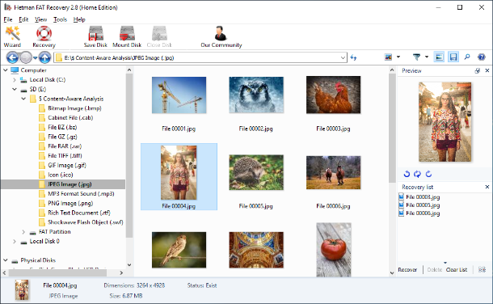Viewport: 493px width, 304px height.
Task: Select the chicken photo File 00003.jpg
Action: point(333,95)
